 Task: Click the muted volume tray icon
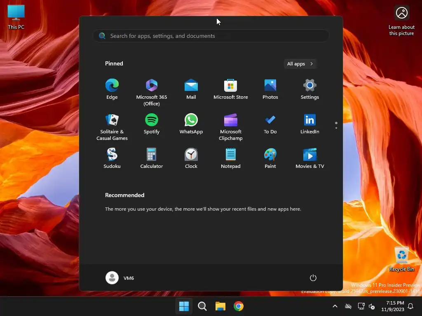pos(372,306)
